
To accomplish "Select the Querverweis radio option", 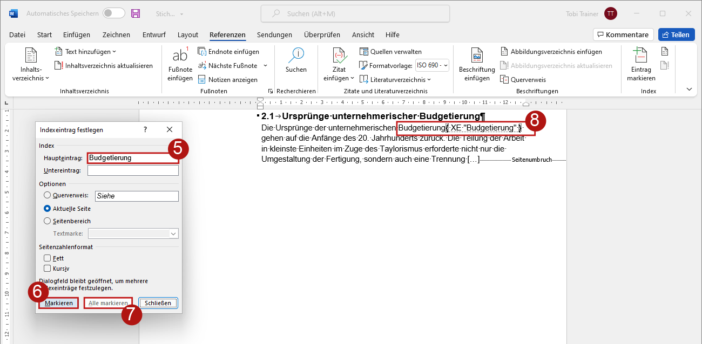I will tap(48, 196).
